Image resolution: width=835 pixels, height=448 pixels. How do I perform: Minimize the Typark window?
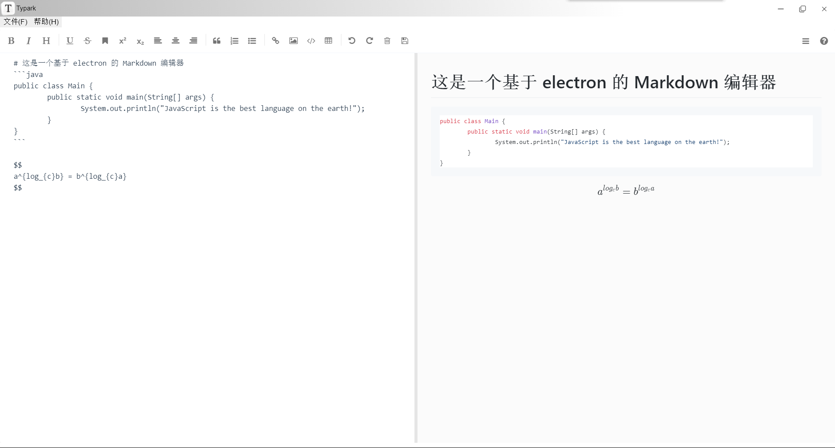tap(781, 9)
